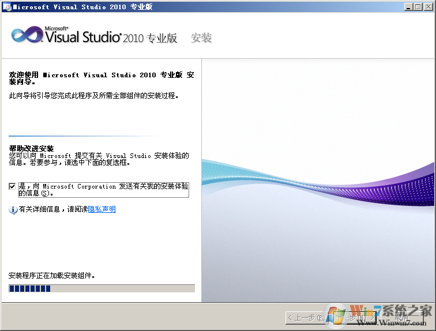Minimize the Visual Studio setup window

coord(408,7)
